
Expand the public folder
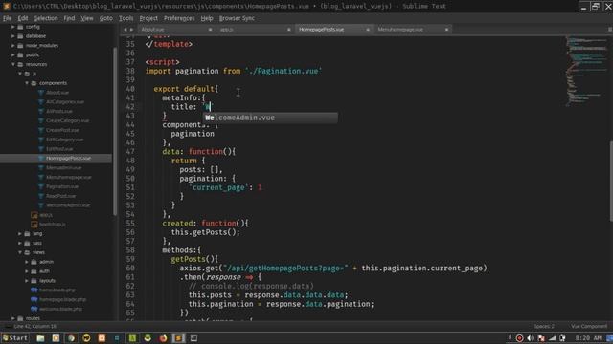coord(13,54)
